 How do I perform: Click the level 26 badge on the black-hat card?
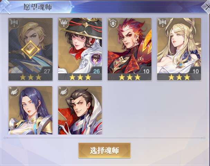coord(97,71)
